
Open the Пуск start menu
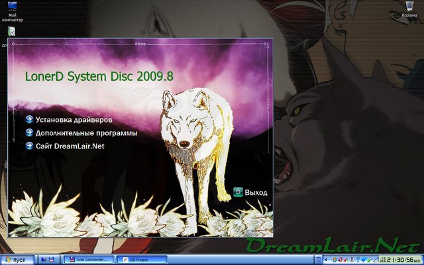(x=16, y=260)
